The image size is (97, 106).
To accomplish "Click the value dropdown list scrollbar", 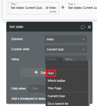I will [89, 83].
